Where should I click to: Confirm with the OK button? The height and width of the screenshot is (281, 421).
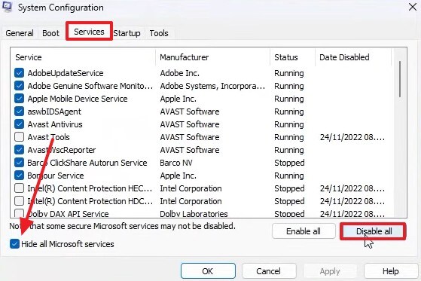[208, 271]
